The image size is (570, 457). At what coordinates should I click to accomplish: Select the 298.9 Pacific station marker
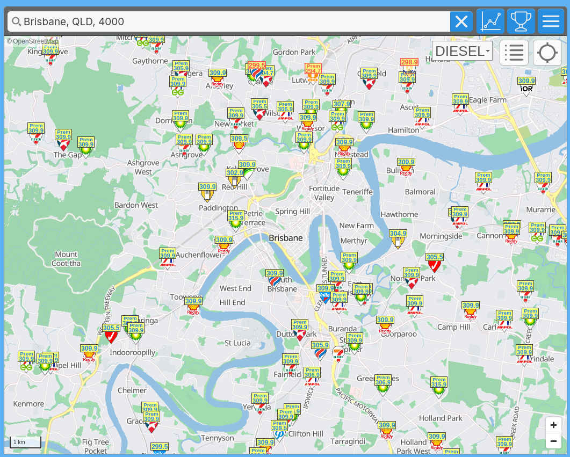[409, 68]
